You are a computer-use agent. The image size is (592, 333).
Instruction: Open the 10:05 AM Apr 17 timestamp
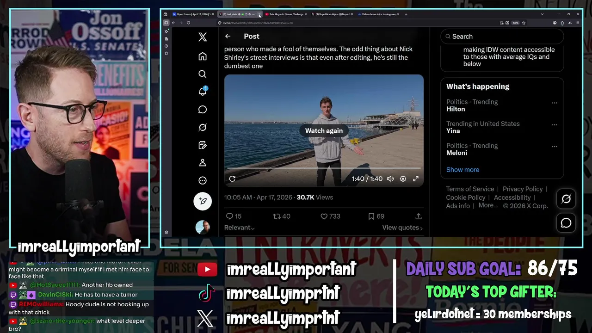[258, 197]
